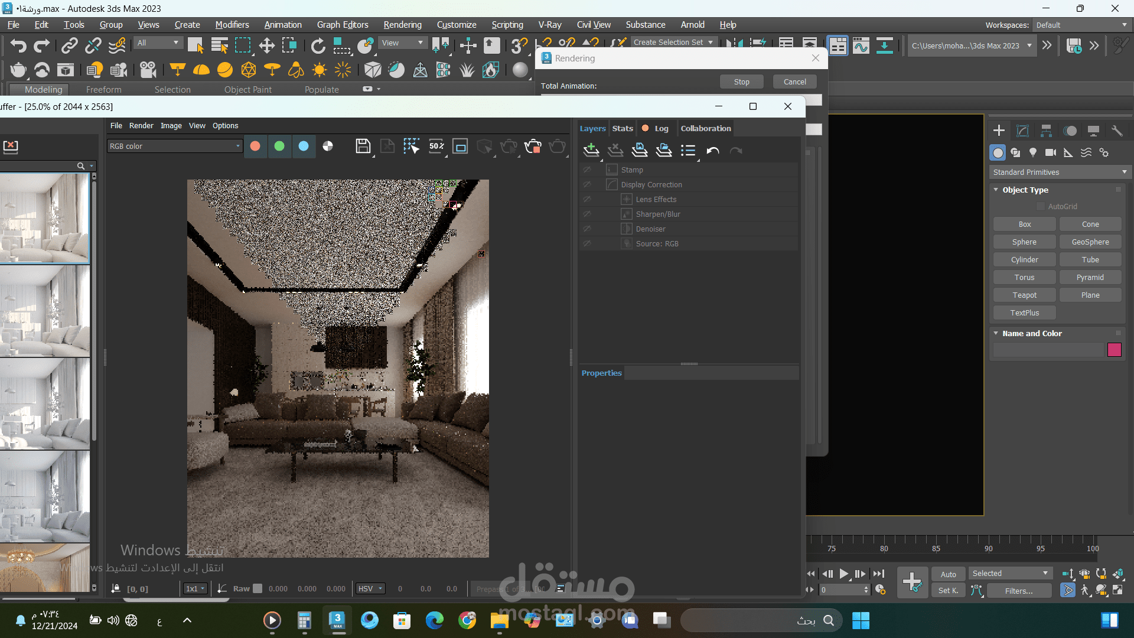Select the Lights category icon

1033,152
